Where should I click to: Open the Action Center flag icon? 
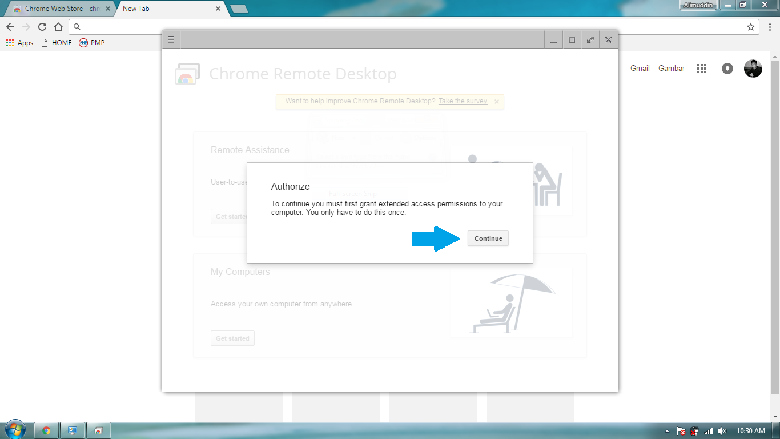click(681, 431)
